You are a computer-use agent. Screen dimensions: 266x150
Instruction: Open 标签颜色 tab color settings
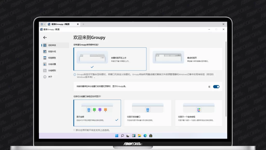52,58
